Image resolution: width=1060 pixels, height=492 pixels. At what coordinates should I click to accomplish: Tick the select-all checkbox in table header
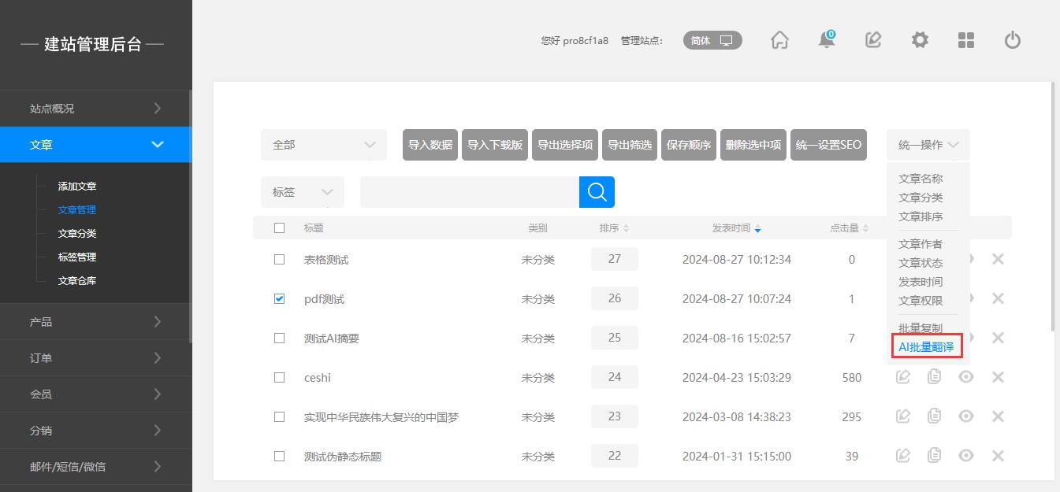[279, 228]
